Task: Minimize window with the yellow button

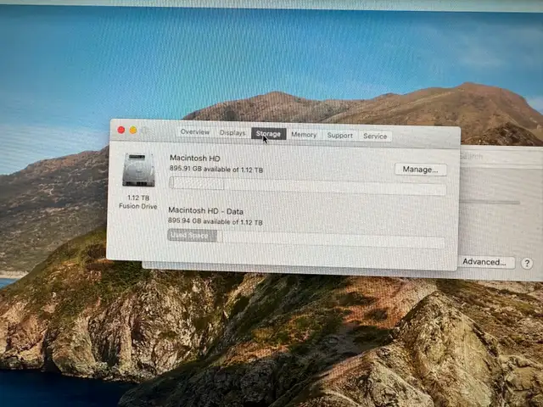Action: tap(133, 130)
